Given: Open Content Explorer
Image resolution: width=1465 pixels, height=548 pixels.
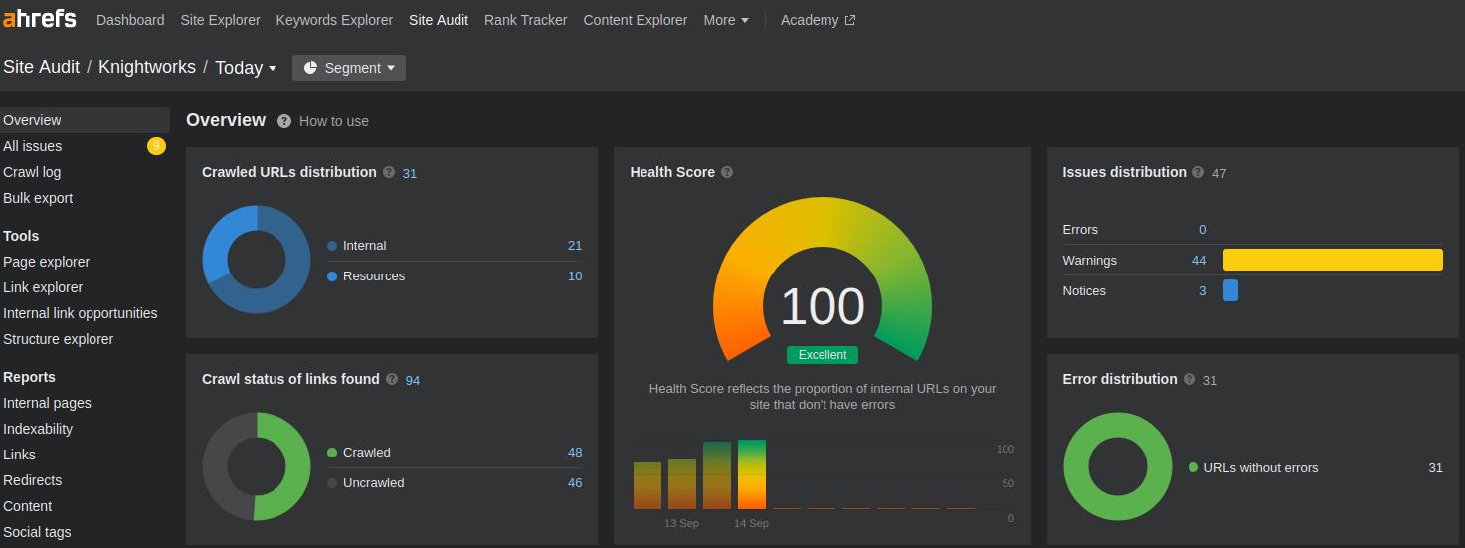Looking at the screenshot, I should tap(635, 20).
